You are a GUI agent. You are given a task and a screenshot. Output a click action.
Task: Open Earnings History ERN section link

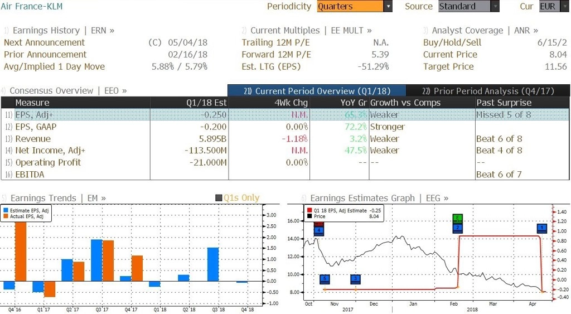pyautogui.click(x=64, y=31)
